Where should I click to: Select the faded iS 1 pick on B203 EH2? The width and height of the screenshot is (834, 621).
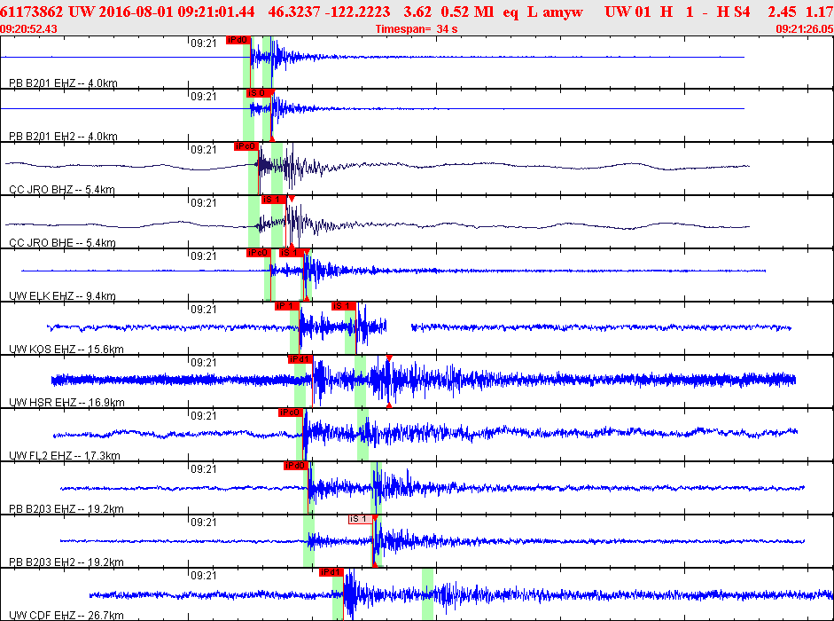coord(361,519)
